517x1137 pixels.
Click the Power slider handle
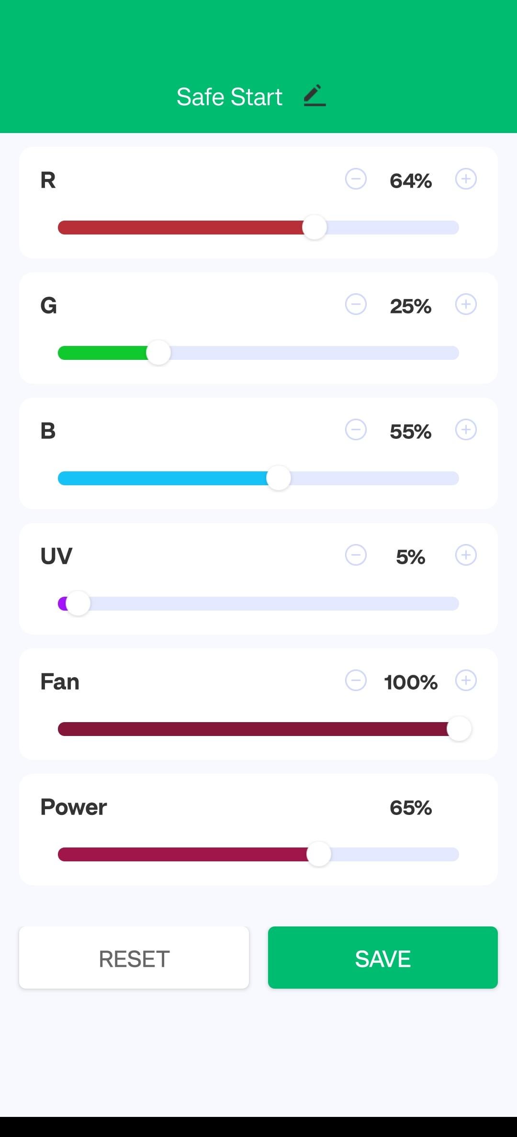tap(319, 854)
